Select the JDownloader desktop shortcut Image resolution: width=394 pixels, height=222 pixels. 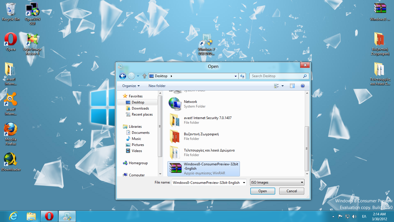click(x=11, y=162)
